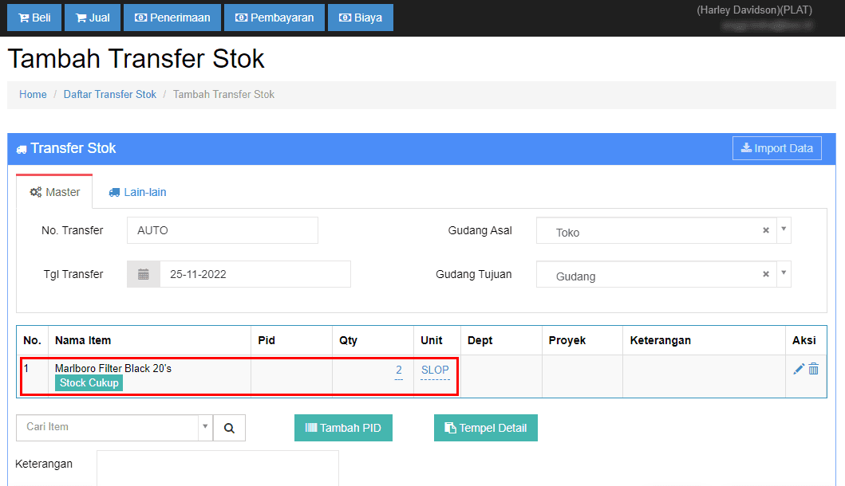Viewport: 845px width, 486px height.
Task: Clear Gudang Tujuan selection with the x icon
Action: click(766, 274)
